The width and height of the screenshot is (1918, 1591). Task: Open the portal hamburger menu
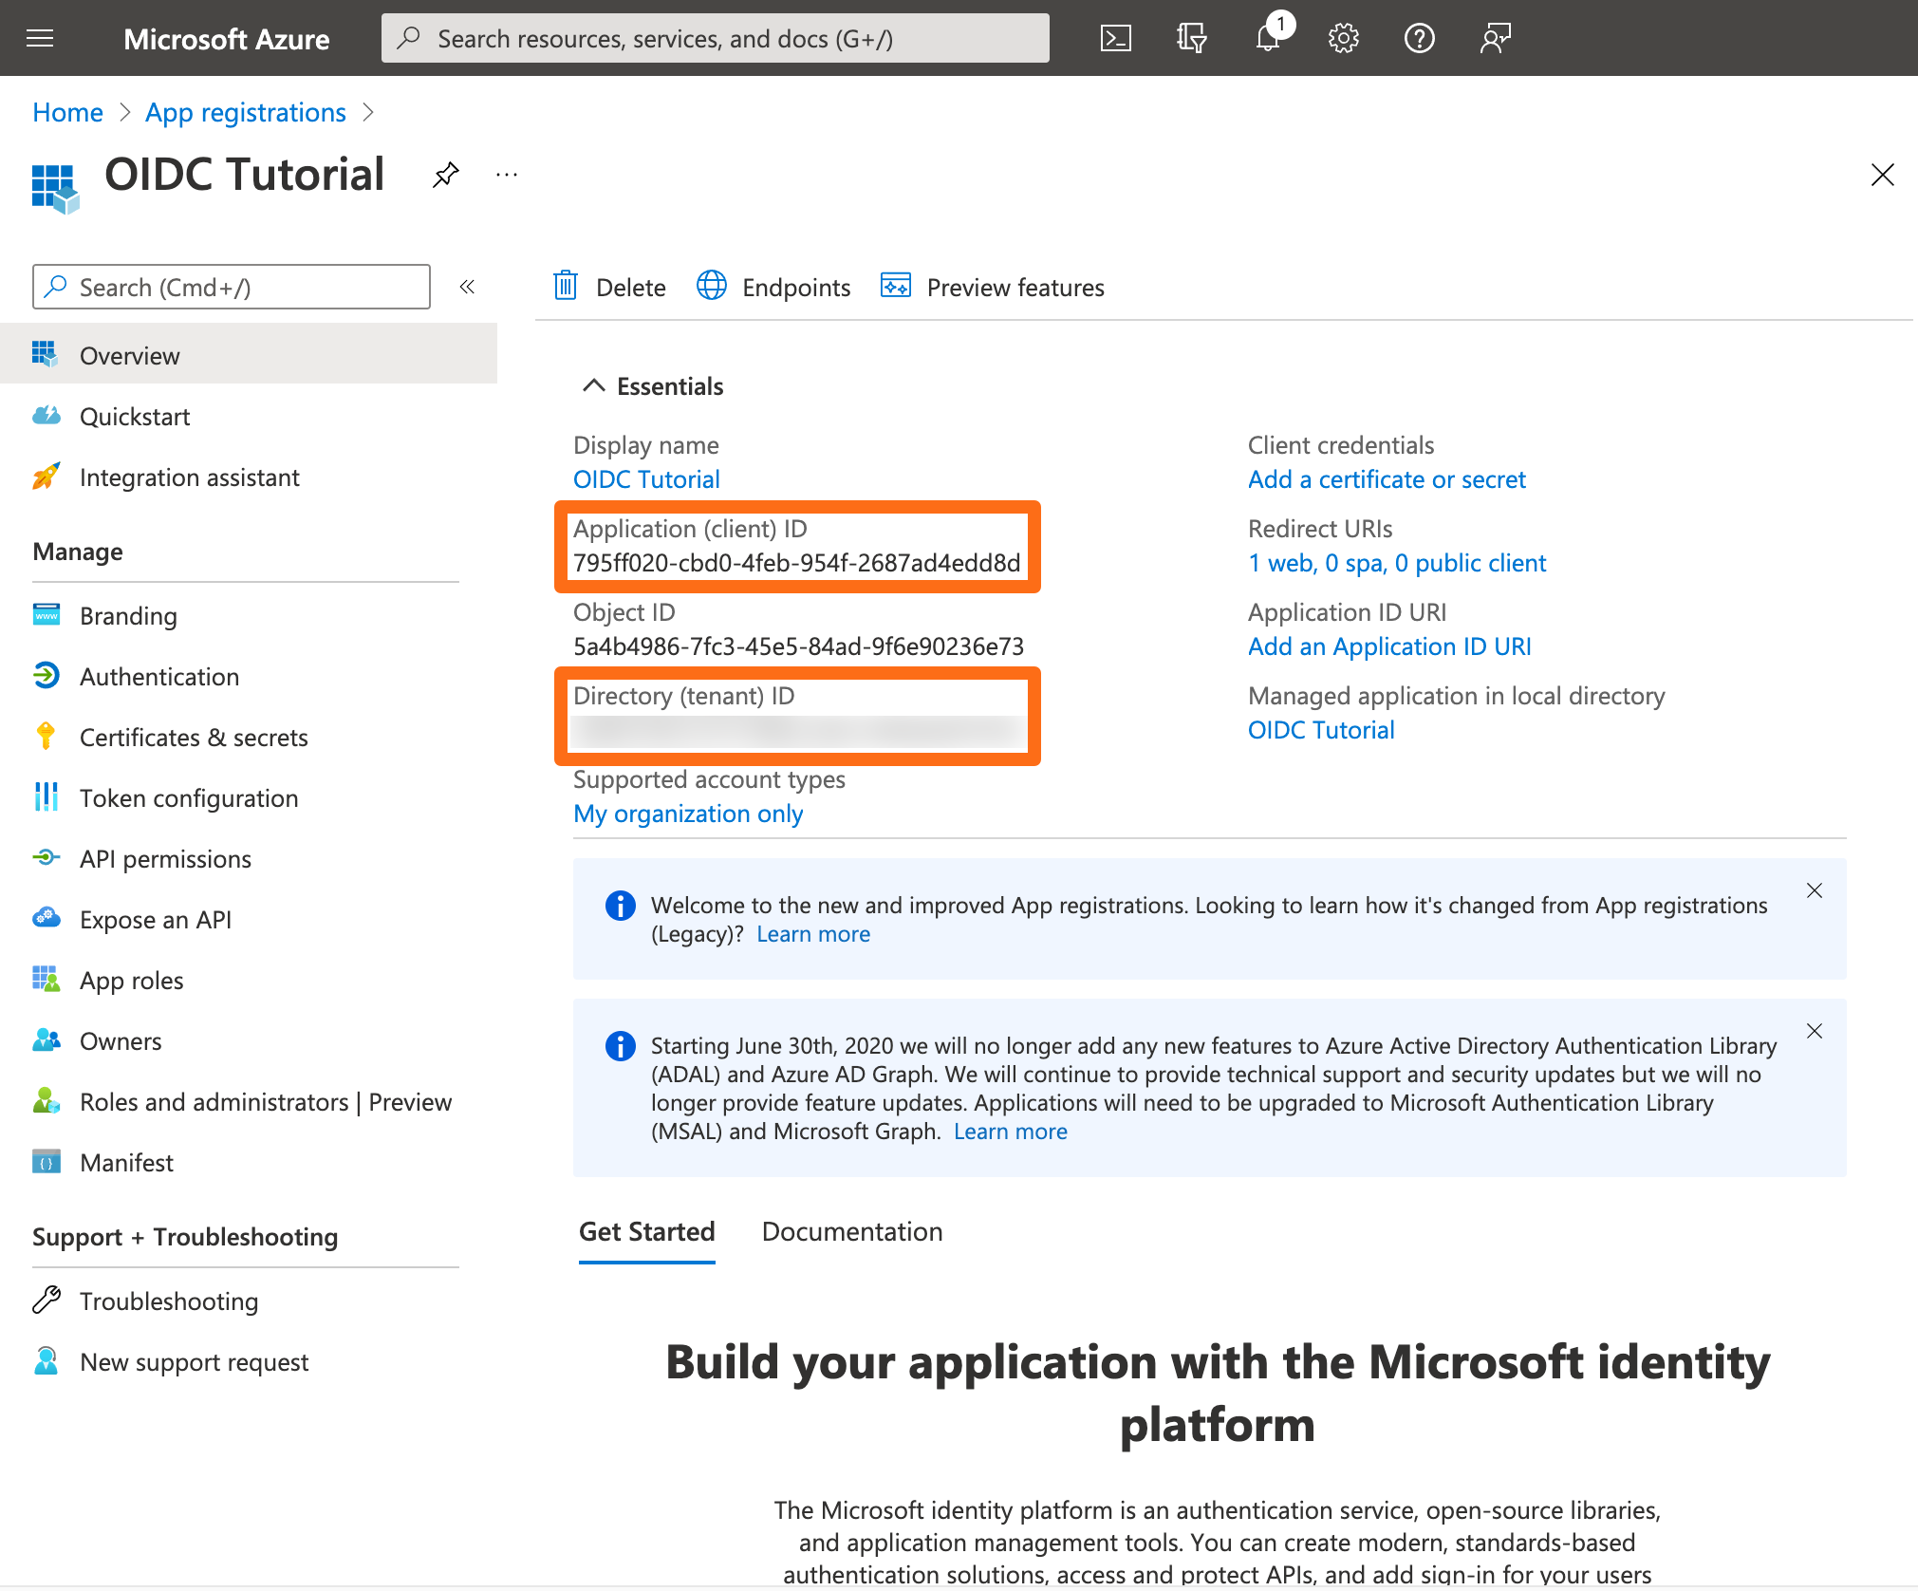pos(40,39)
